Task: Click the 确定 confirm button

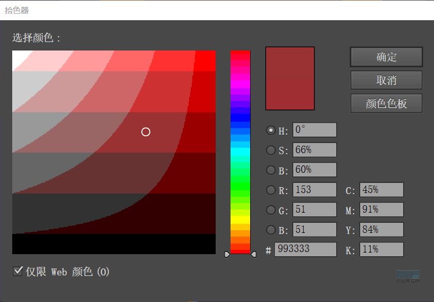Action: [386, 57]
